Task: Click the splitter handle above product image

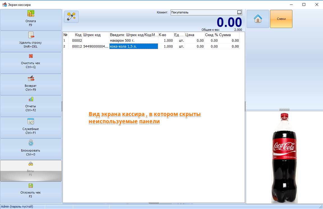Action: click(x=285, y=110)
